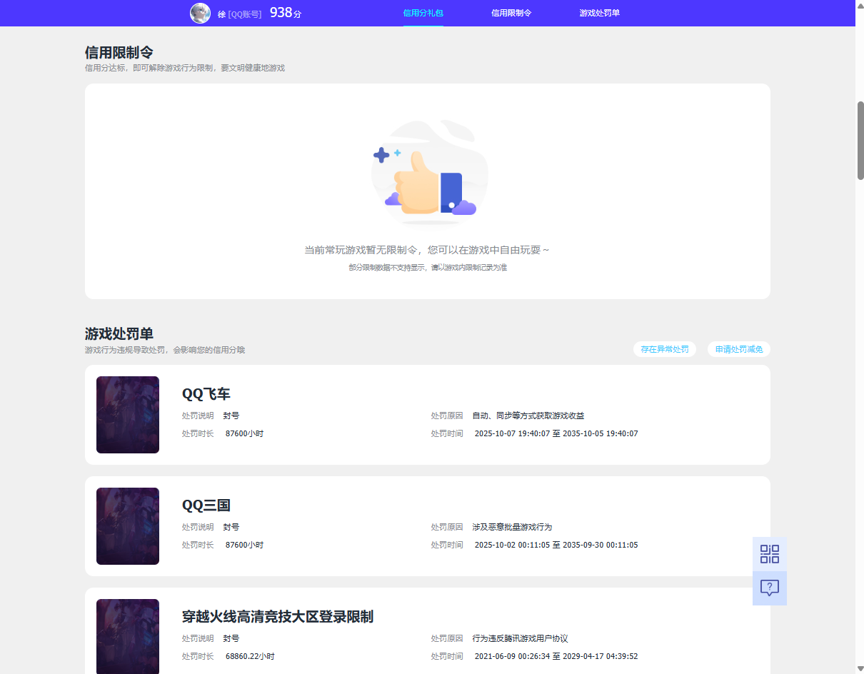Select the 穿越火线高清竞技大区登录限制 title

pyautogui.click(x=278, y=617)
